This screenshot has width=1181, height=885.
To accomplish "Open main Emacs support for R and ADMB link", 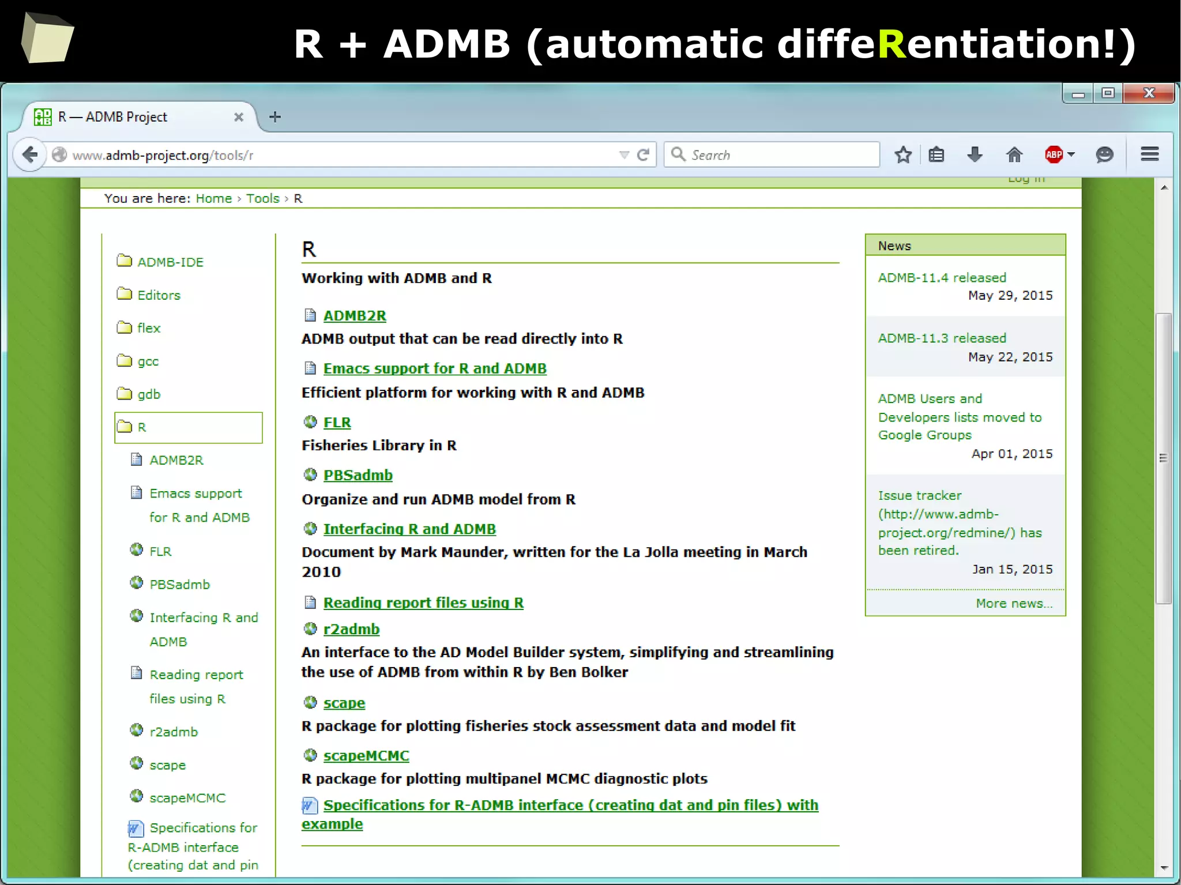I will click(x=435, y=368).
